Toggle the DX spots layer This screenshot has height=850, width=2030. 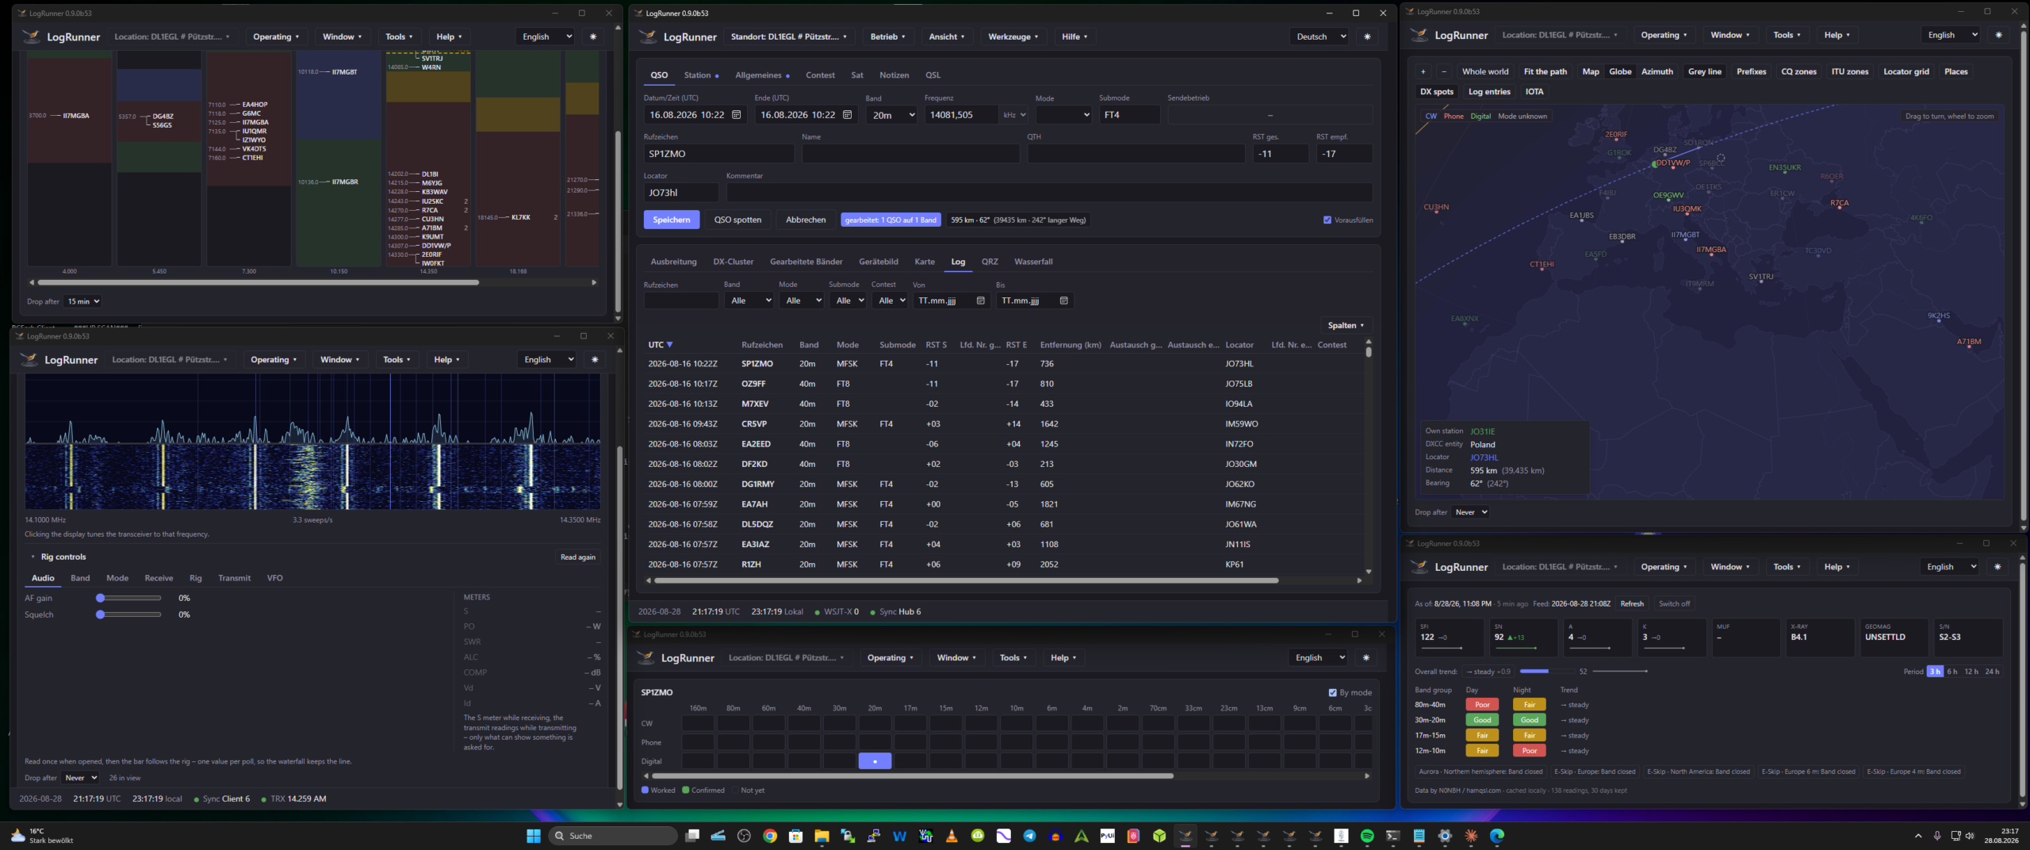(x=1437, y=91)
